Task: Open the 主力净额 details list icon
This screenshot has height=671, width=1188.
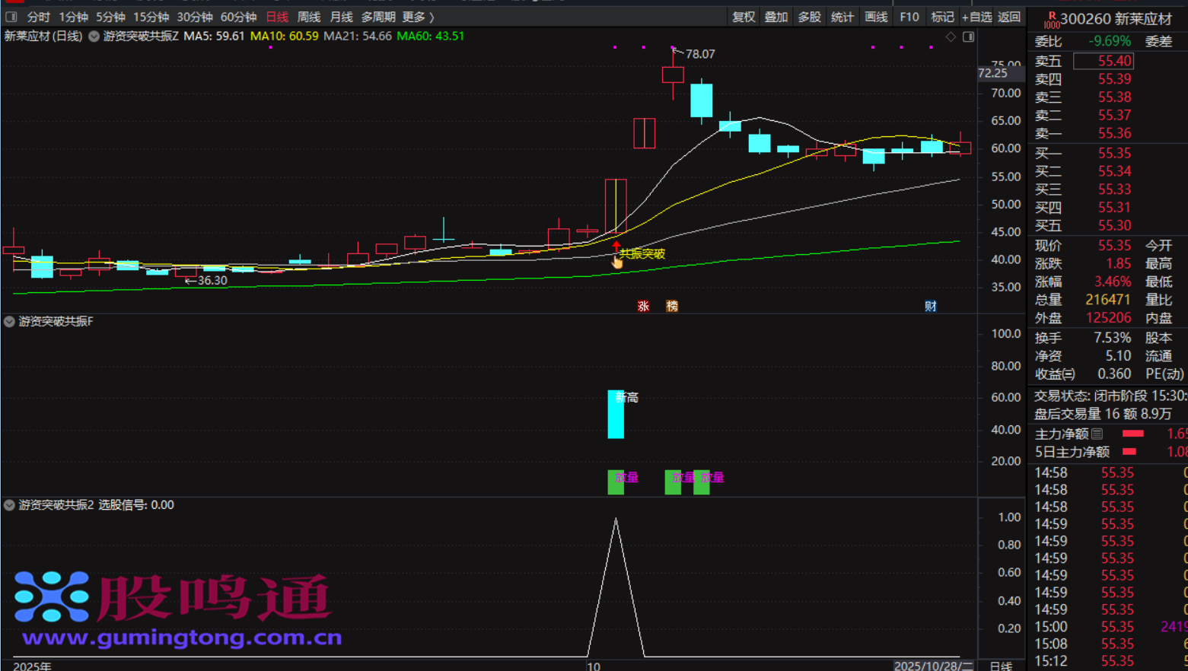Action: [x=1097, y=434]
